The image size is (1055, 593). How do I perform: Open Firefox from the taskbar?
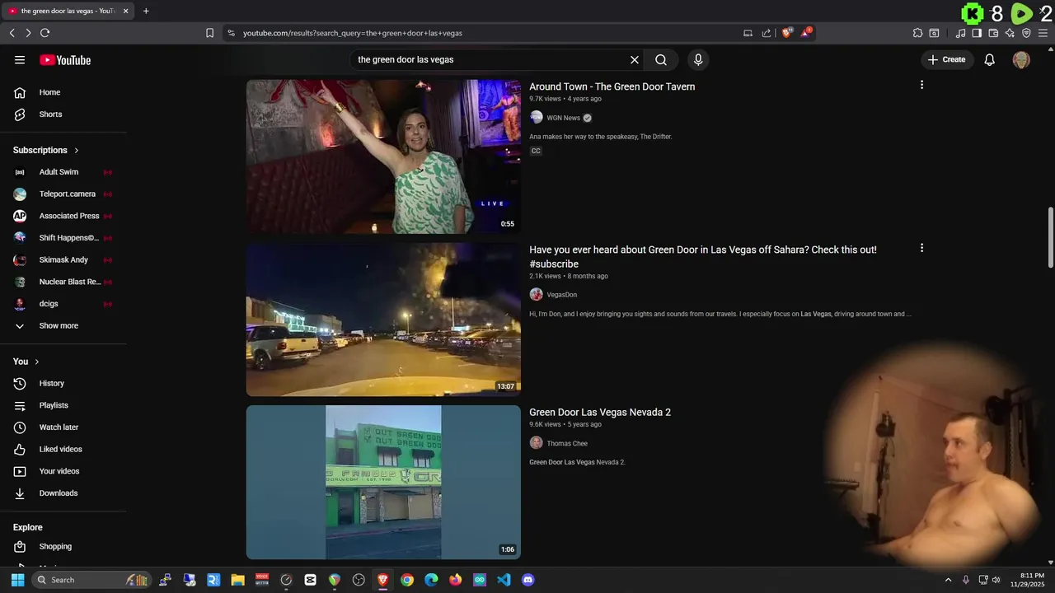coord(455,580)
